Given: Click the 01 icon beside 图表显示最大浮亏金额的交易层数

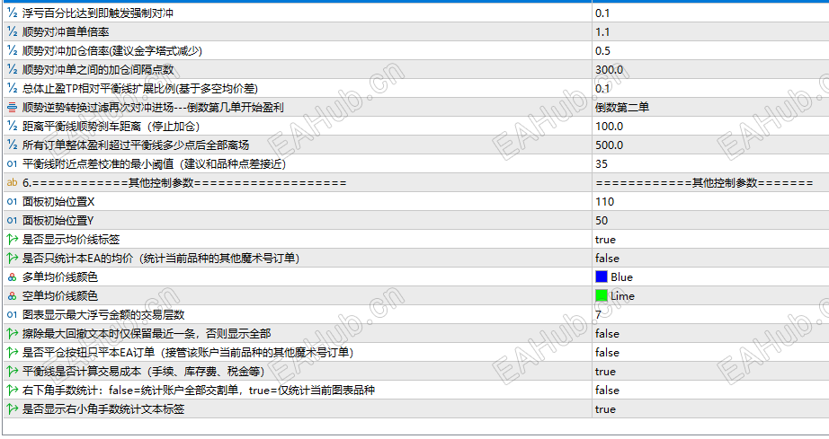Looking at the screenshot, I should 13,315.
